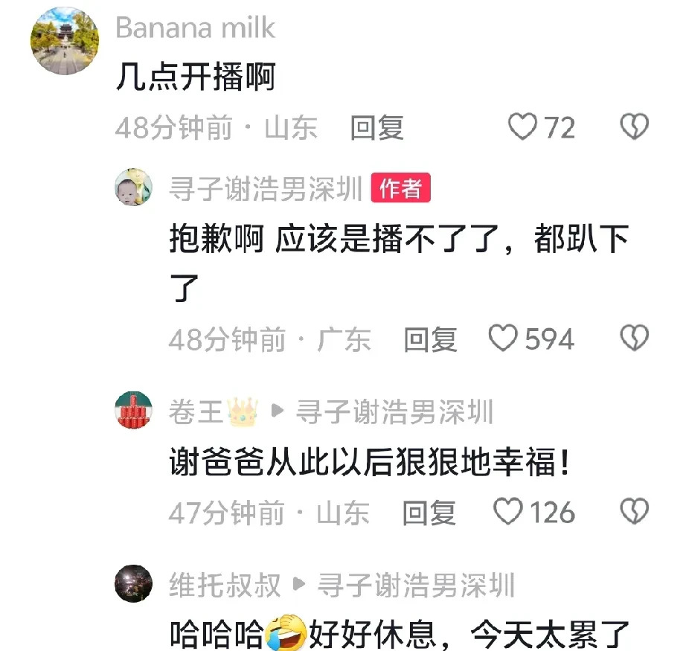Like the author's reply with 594 likes

503,338
